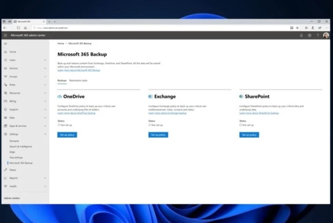Select Microsoft 365 Backup sidebar item
The height and width of the screenshot is (223, 333).
pos(21,163)
